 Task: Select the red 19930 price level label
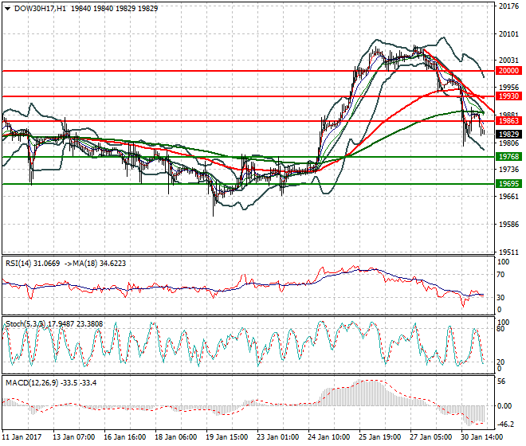(508, 96)
